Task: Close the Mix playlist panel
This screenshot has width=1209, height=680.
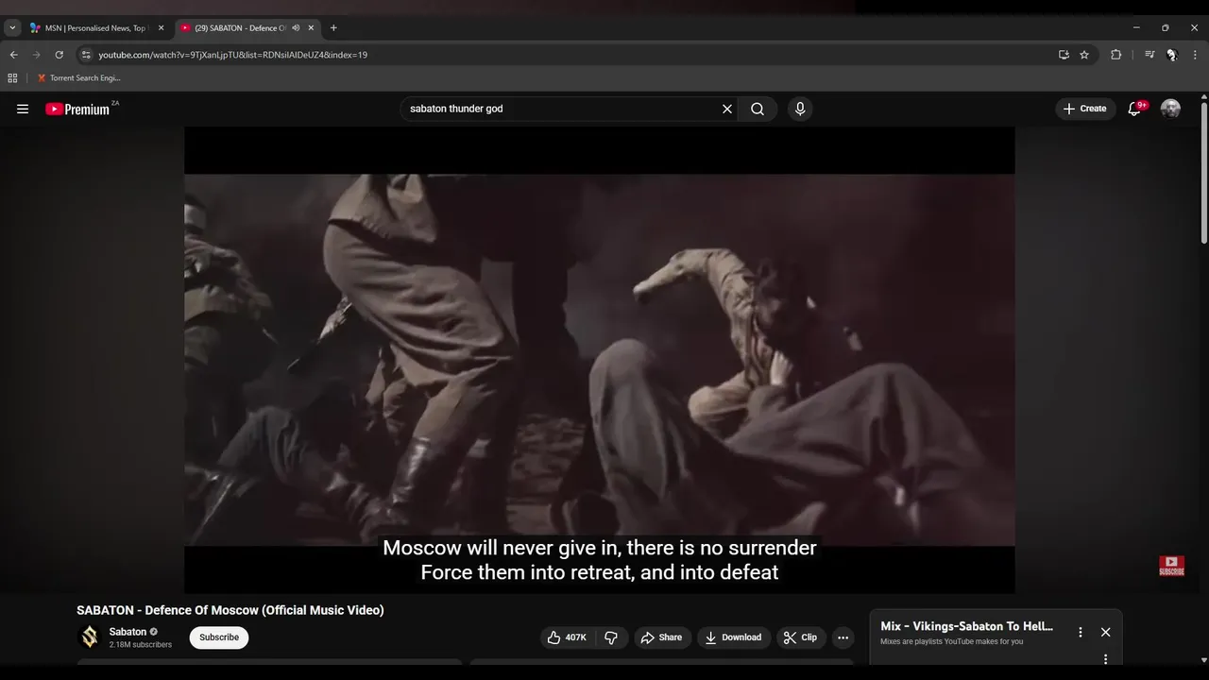Action: (x=1105, y=632)
